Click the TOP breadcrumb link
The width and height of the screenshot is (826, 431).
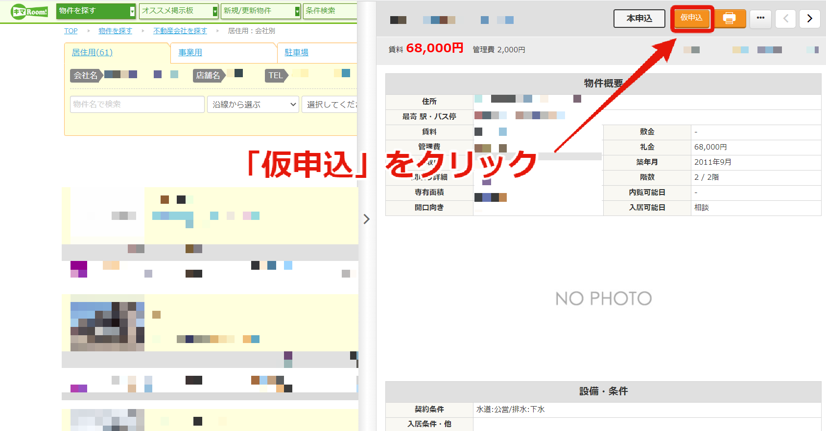coord(71,31)
